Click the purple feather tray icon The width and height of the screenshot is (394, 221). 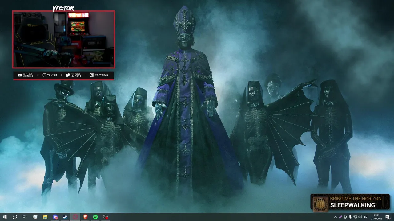pos(340,217)
